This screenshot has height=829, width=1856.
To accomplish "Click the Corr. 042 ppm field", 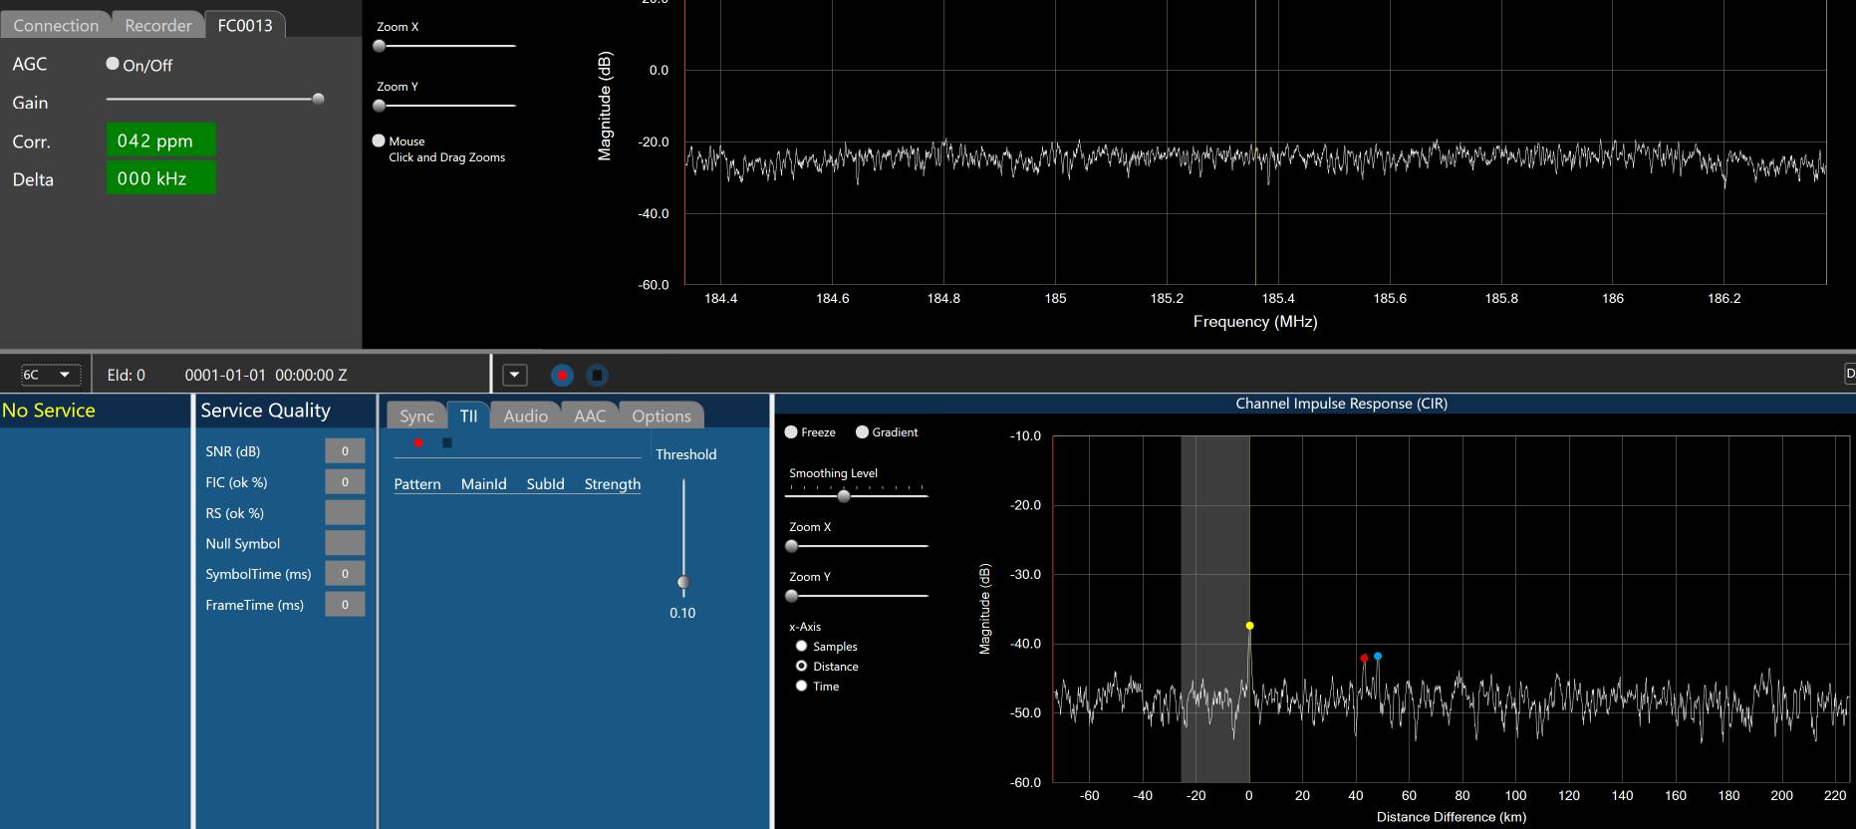I will 160,140.
